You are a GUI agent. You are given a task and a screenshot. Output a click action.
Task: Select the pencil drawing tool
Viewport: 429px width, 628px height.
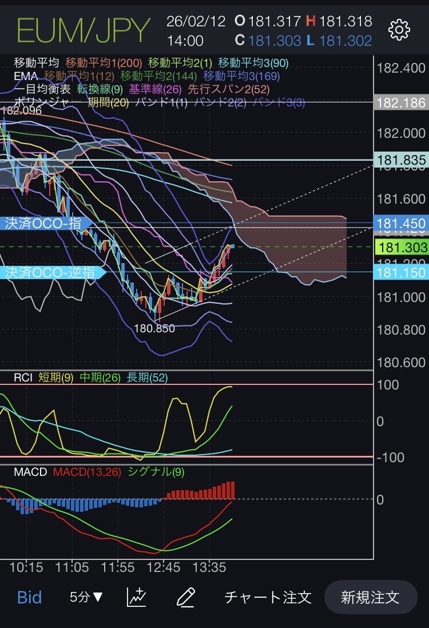point(185,598)
